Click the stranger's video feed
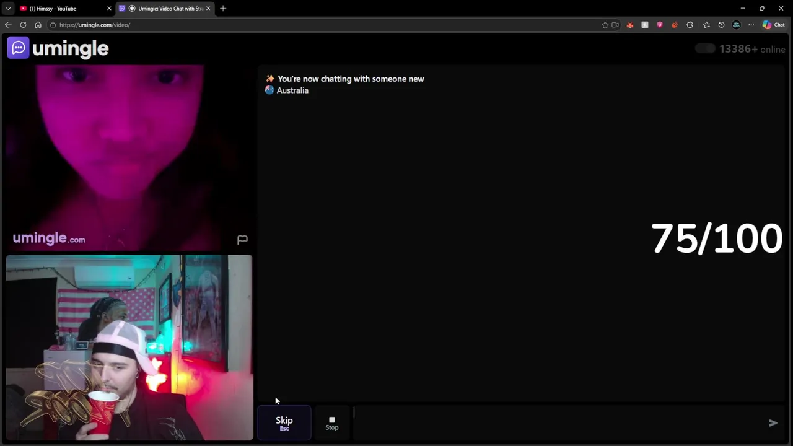 tap(129, 158)
